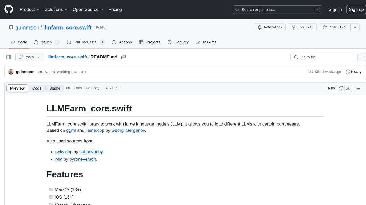The width and height of the screenshot is (366, 205).
Task: Fork this repository
Action: click(x=302, y=27)
